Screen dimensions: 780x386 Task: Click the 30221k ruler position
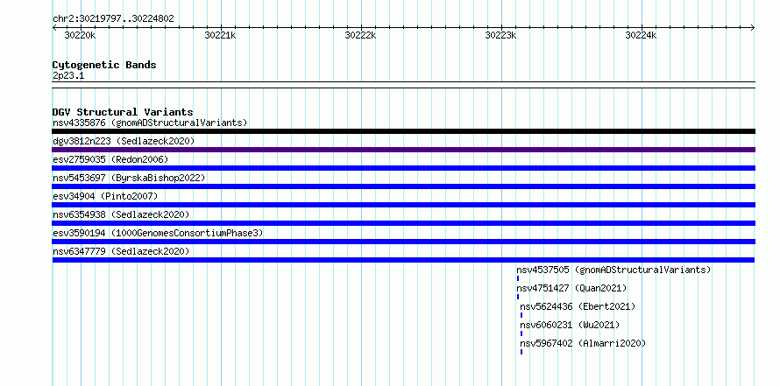[x=220, y=35]
